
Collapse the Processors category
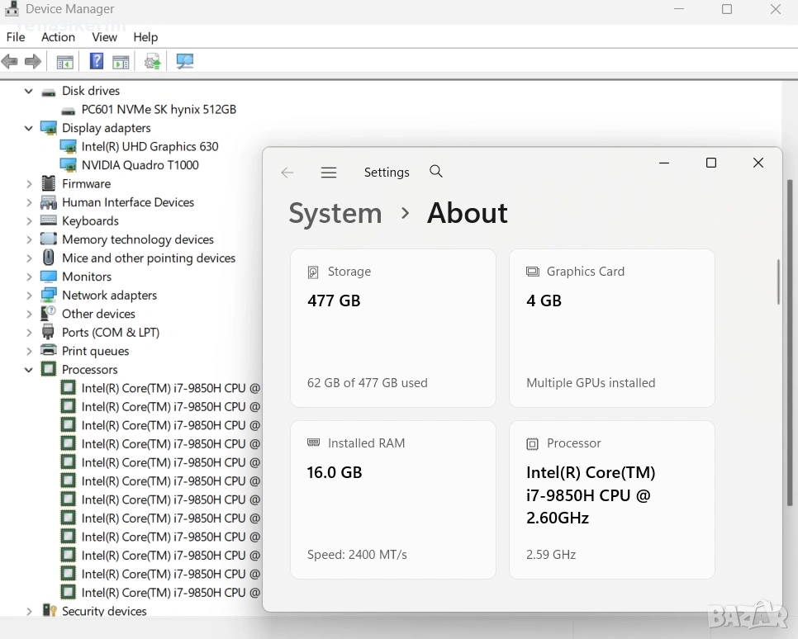click(x=29, y=370)
